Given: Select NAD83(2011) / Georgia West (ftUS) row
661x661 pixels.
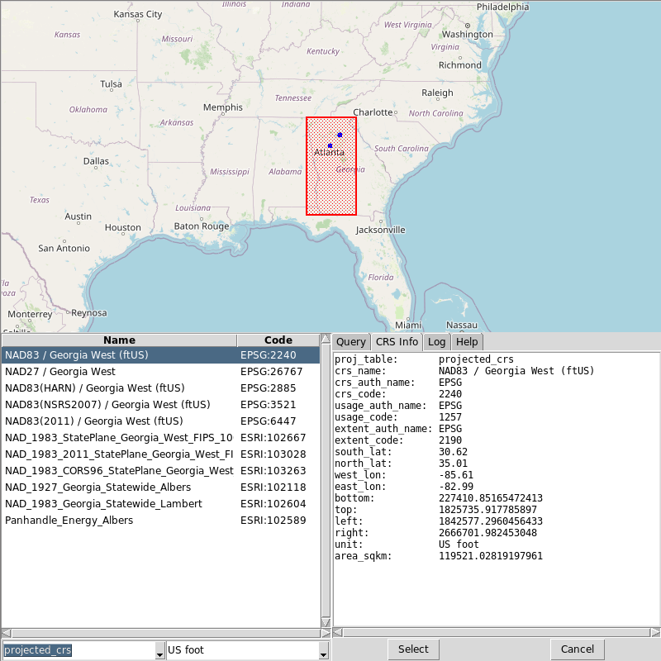Looking at the screenshot, I should [x=160, y=421].
